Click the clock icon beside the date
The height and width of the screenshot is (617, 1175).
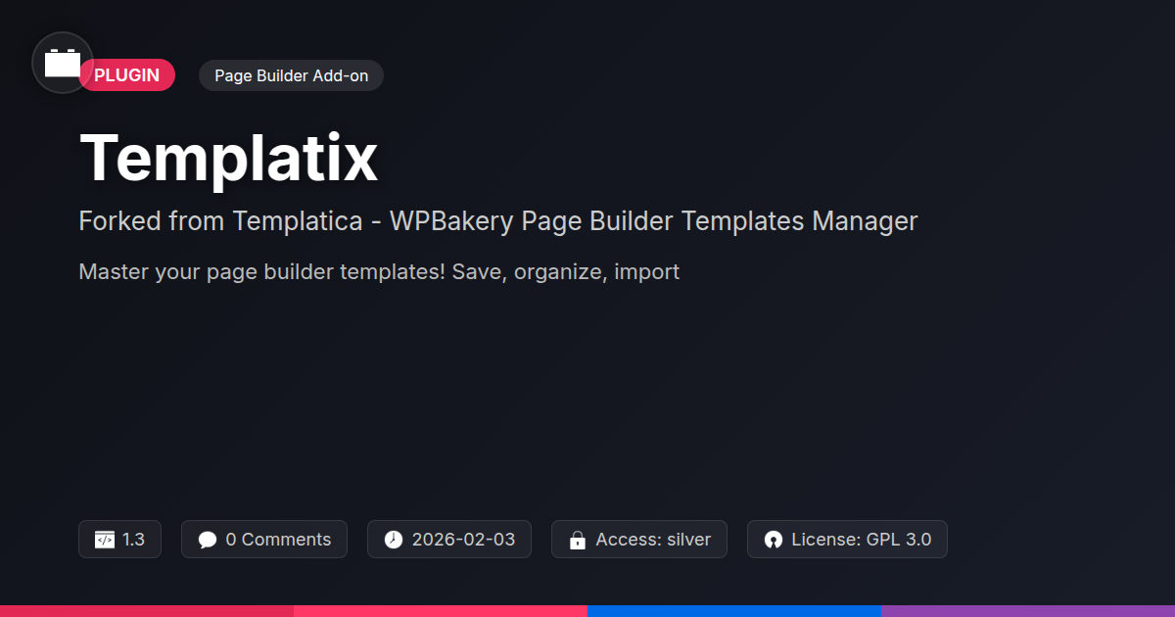point(394,540)
